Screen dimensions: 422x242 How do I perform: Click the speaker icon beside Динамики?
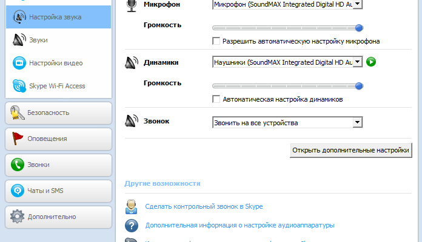132,62
